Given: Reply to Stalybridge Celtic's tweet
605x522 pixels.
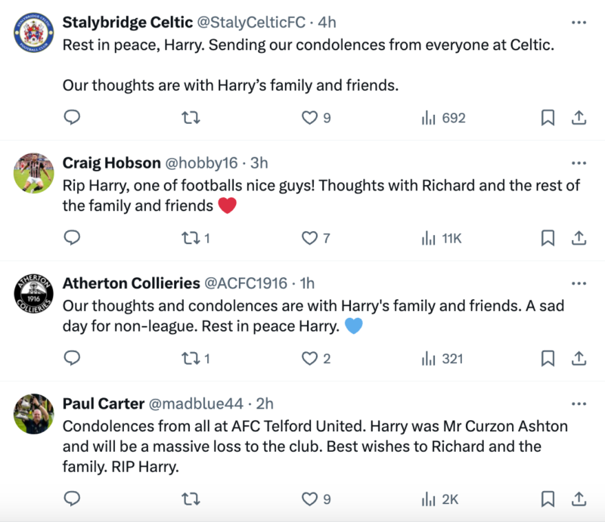Looking at the screenshot, I should click(72, 118).
